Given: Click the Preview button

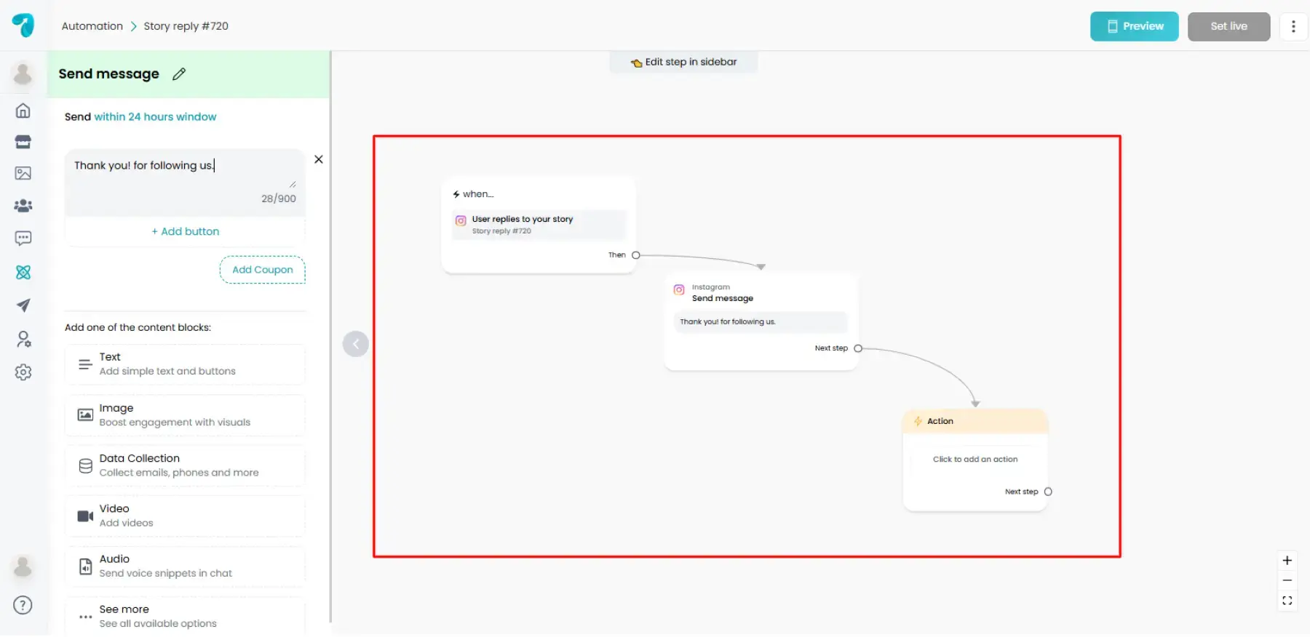Looking at the screenshot, I should coord(1134,27).
